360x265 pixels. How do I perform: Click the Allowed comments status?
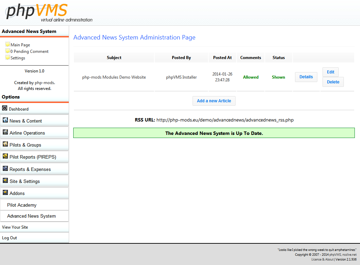click(x=251, y=77)
